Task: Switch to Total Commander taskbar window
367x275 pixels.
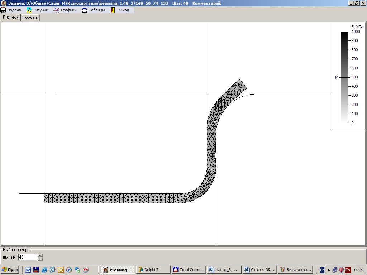Action: click(189, 270)
